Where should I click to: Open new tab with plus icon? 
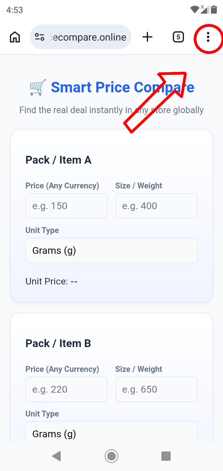(147, 37)
